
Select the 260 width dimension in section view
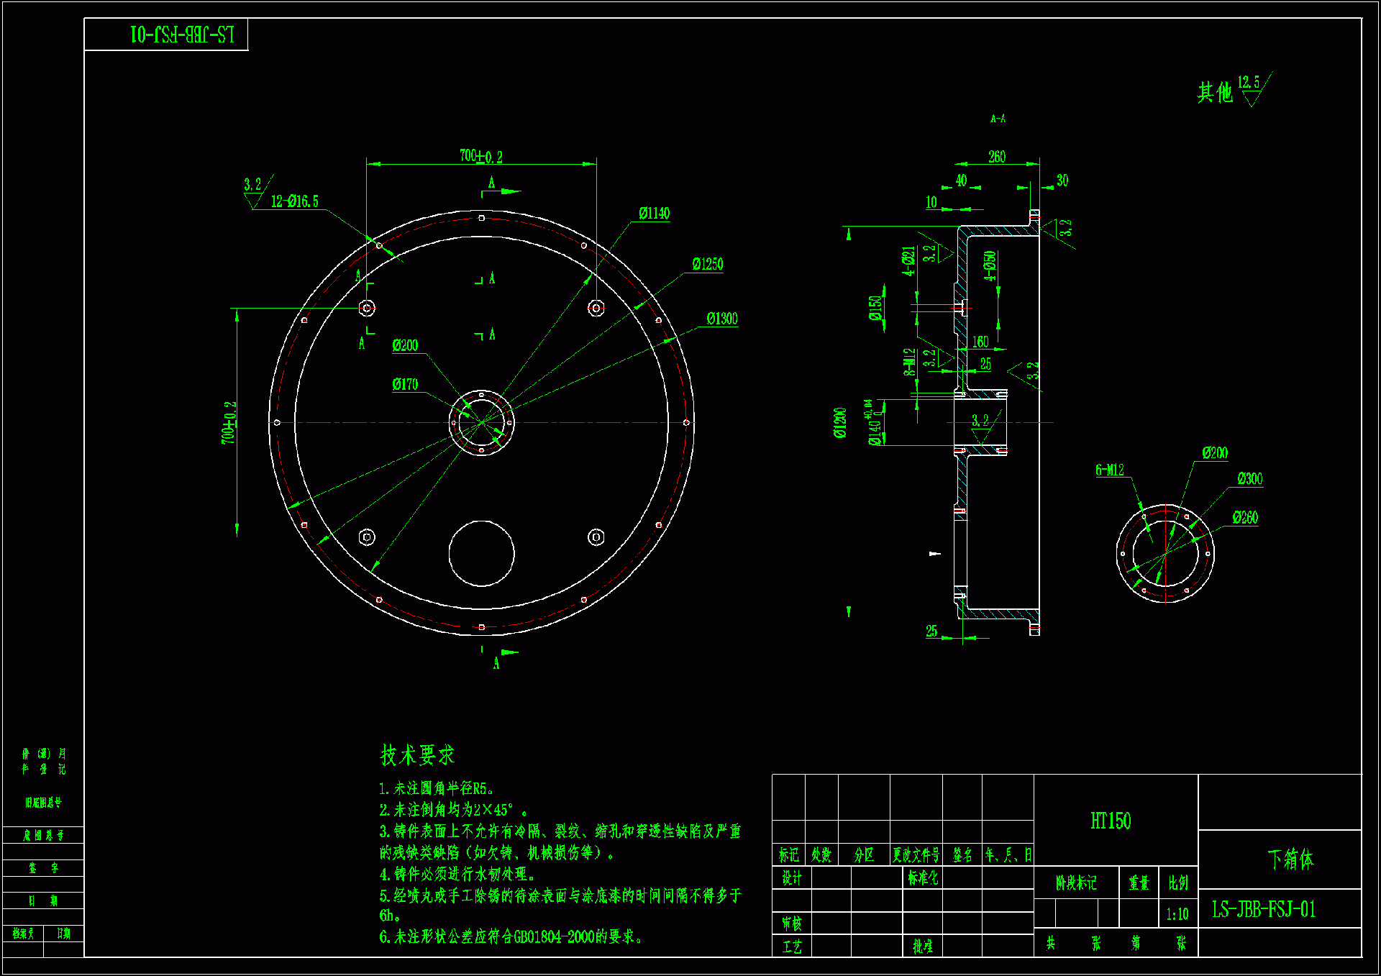(x=996, y=157)
